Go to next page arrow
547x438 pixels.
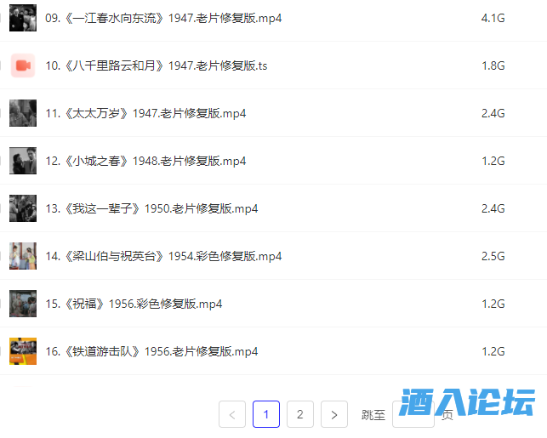[334, 414]
